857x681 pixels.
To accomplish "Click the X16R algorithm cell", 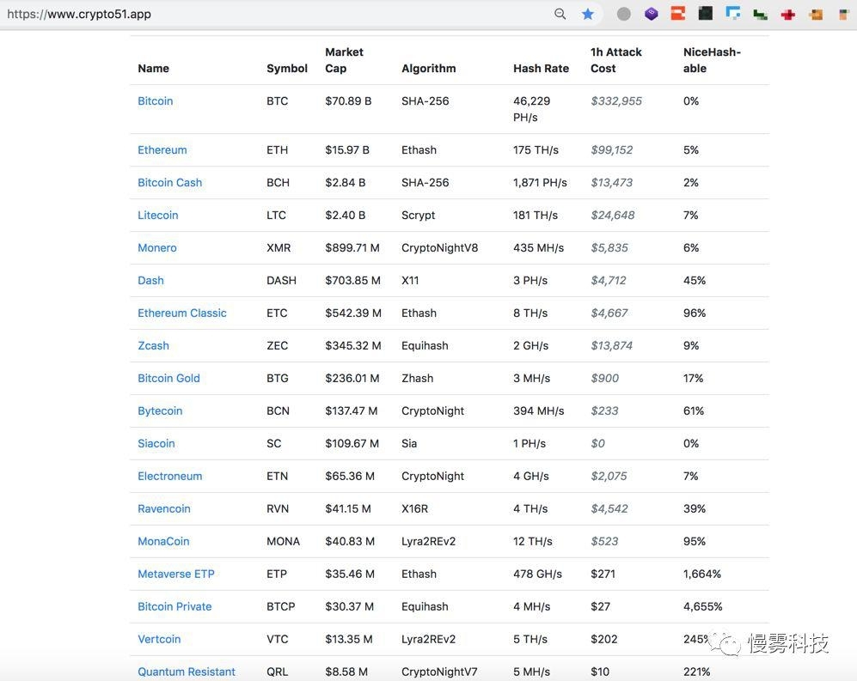I will 415,509.
